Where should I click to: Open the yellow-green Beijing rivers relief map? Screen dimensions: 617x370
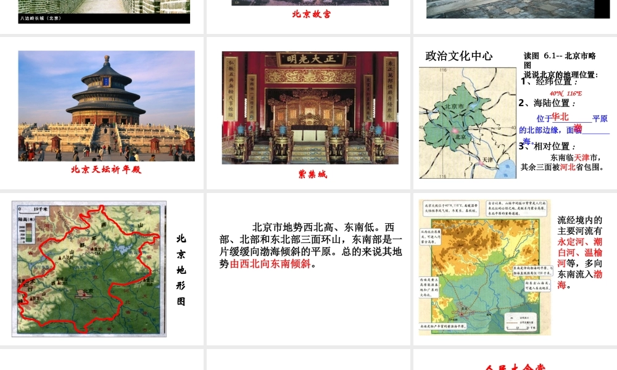tap(485, 268)
